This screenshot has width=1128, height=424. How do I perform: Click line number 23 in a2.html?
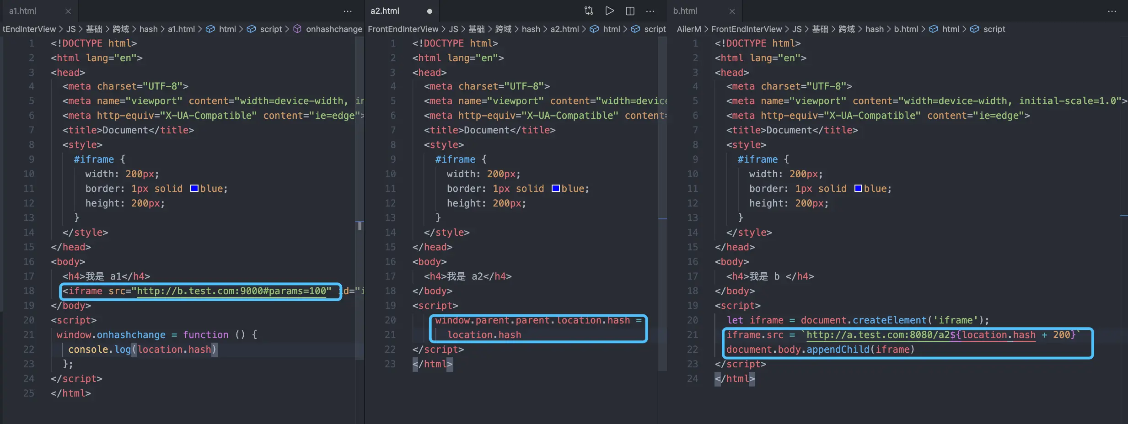390,364
